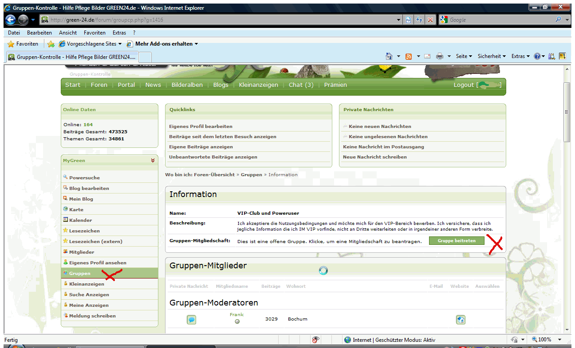Open the Sicherheit dropdown menu
This screenshot has width=575, height=348.
492,56
